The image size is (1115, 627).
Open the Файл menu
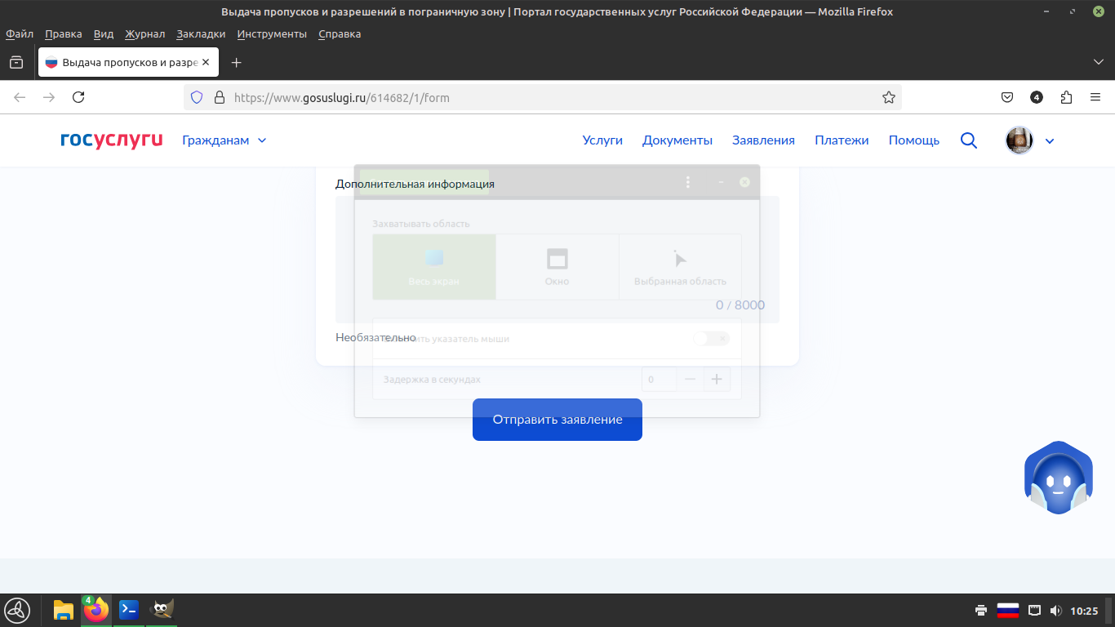coord(20,34)
